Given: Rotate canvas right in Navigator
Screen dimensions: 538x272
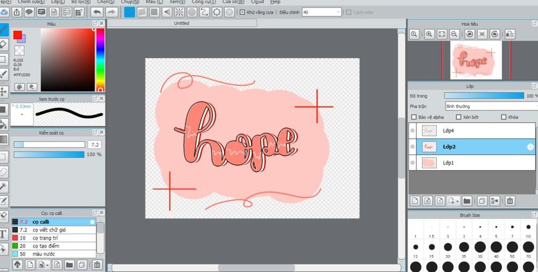Looking at the screenshot, I should (x=494, y=34).
